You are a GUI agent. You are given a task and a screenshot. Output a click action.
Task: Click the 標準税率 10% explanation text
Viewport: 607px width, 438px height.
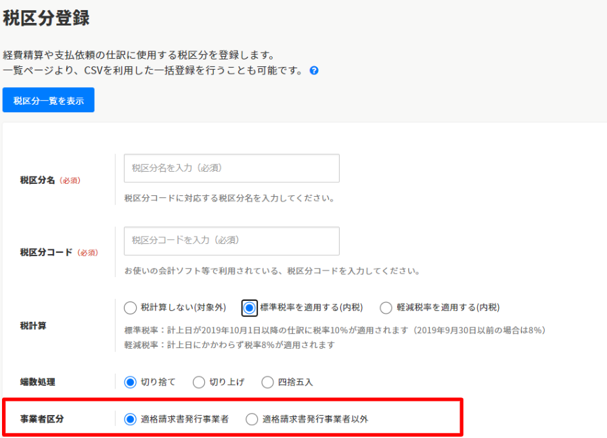[x=335, y=331]
